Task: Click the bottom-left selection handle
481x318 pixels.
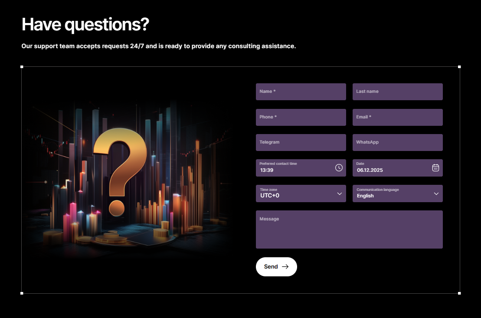Action: coord(22,293)
